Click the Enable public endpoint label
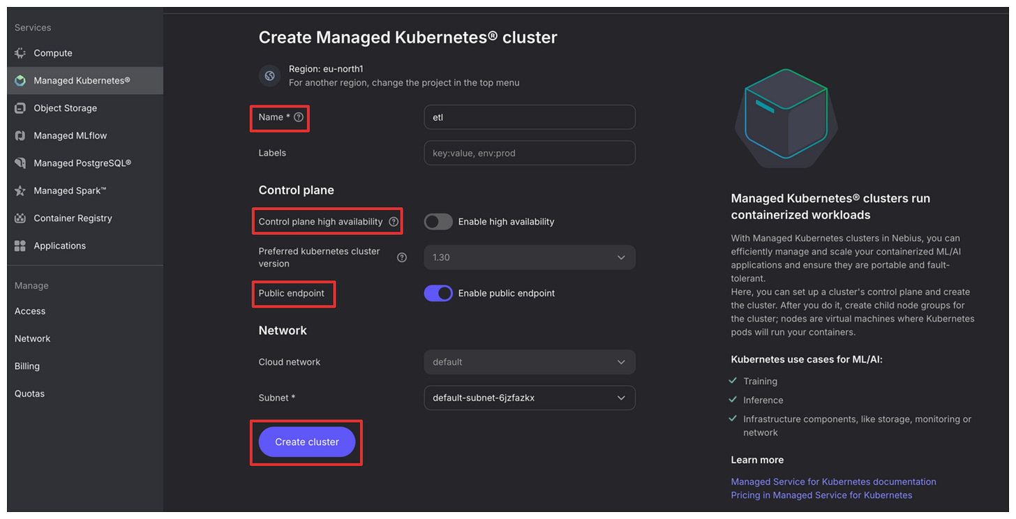 pyautogui.click(x=507, y=294)
